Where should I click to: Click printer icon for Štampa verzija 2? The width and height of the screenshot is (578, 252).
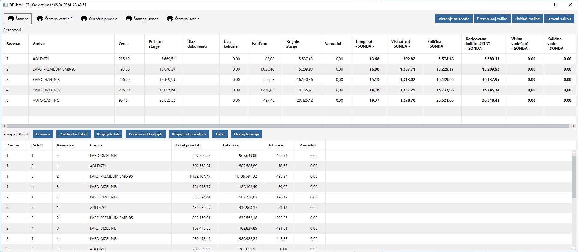click(x=40, y=19)
